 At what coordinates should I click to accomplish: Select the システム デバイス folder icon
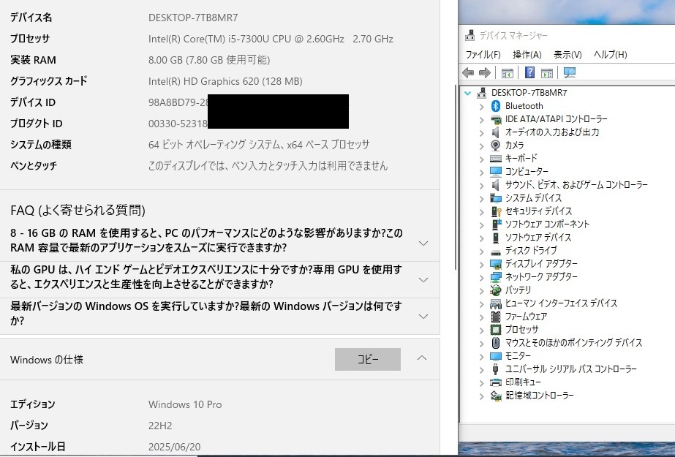point(496,198)
